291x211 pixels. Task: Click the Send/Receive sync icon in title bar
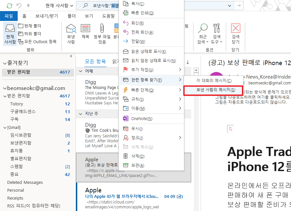coord(9,6)
